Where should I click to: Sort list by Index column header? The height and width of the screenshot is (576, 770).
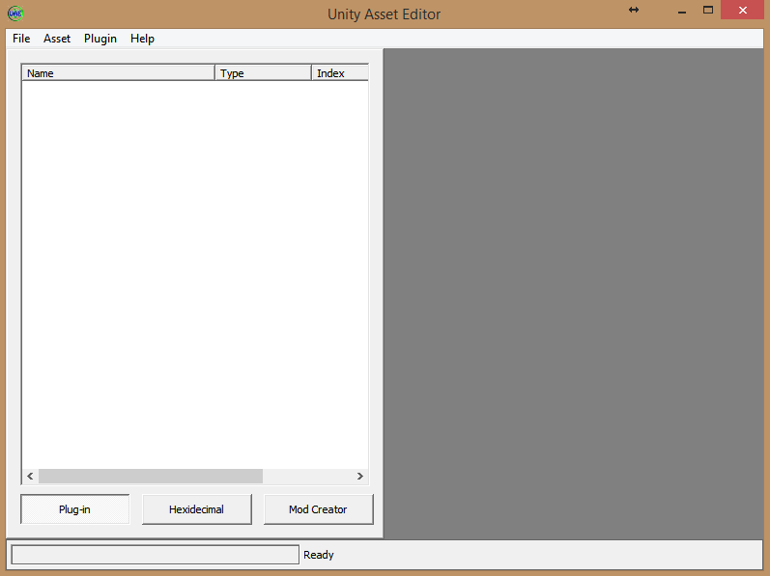point(339,73)
